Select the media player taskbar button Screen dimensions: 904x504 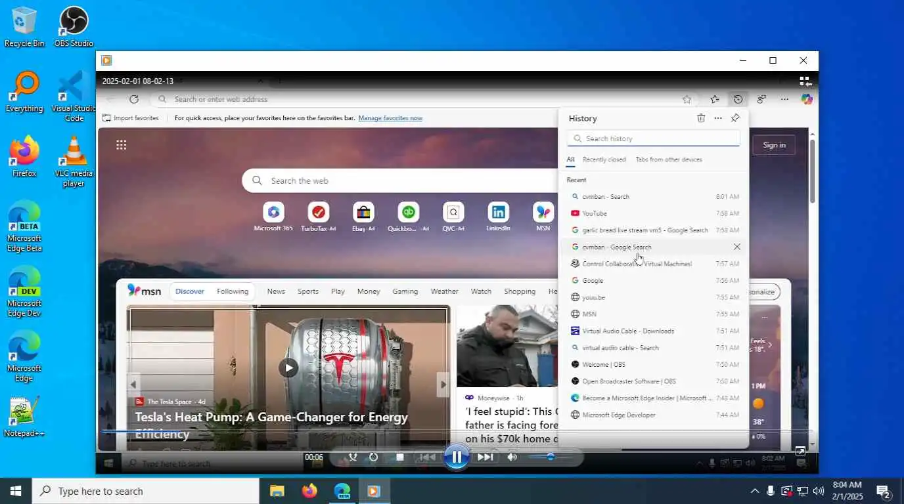pyautogui.click(x=374, y=491)
